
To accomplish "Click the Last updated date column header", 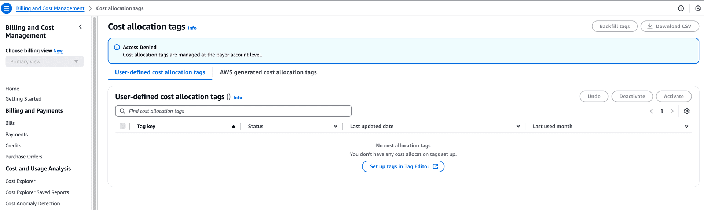I will (371, 126).
